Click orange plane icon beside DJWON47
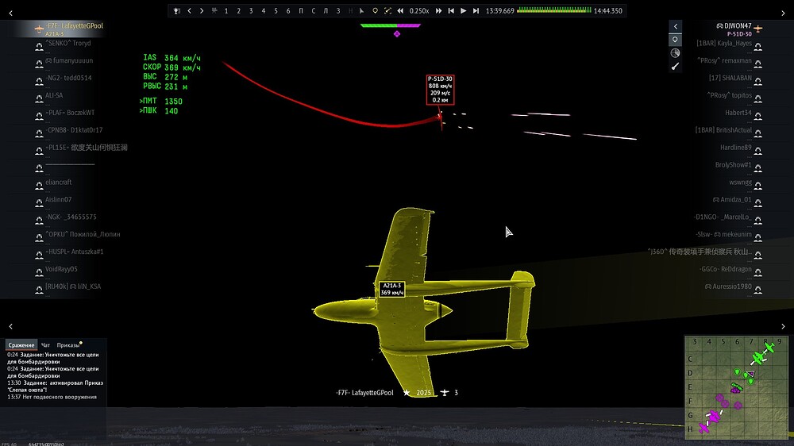The image size is (794, 446). pos(758,29)
